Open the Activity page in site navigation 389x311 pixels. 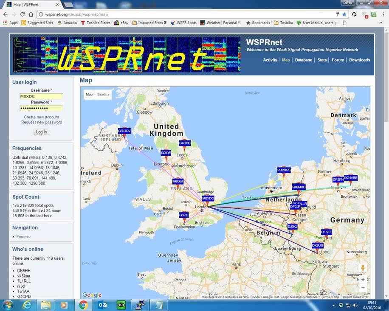(x=270, y=60)
